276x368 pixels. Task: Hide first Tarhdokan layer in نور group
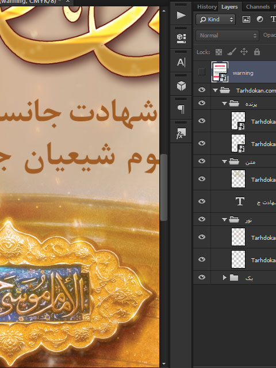(202, 237)
